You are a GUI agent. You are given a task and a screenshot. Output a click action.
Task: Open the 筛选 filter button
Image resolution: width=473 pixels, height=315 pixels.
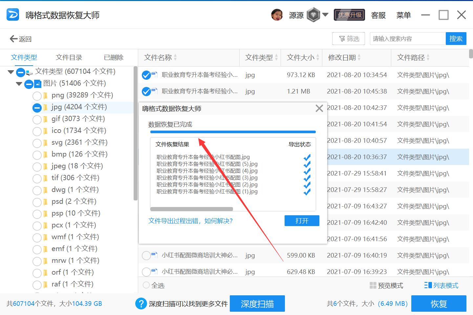pos(349,39)
